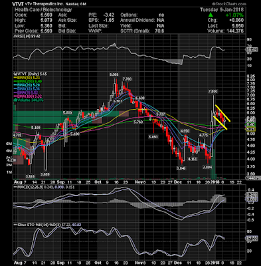
Task: Click the Options label
Action: pyautogui.click(x=129, y=15)
